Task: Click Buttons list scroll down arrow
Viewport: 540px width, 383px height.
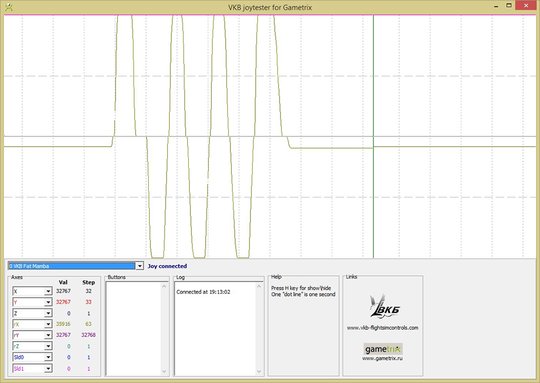Action: point(164,371)
